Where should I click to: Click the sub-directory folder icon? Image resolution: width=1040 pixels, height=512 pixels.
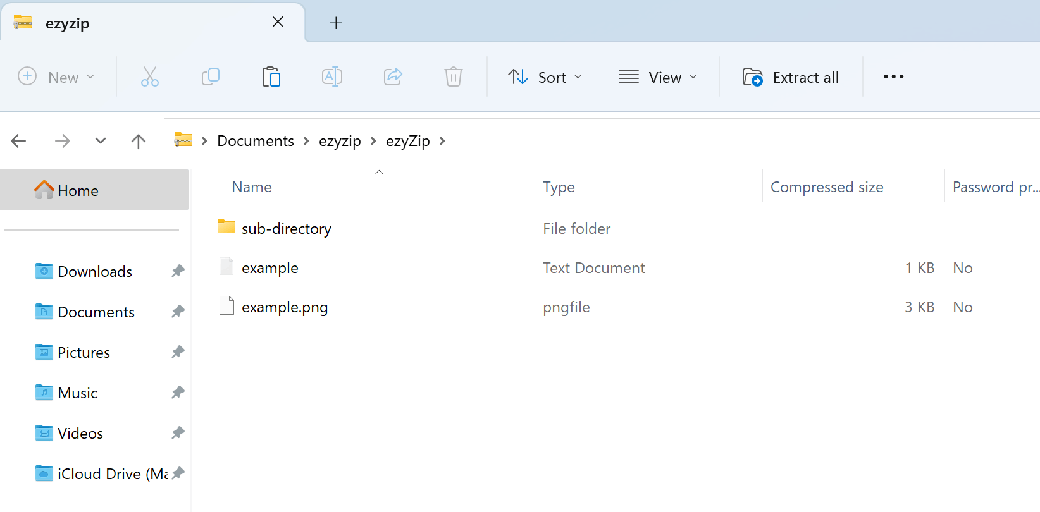point(226,227)
